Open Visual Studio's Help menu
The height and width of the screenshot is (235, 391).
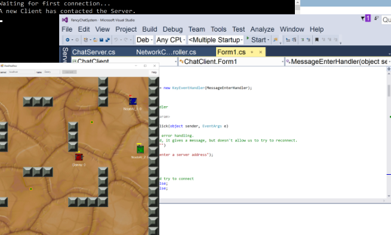point(317,29)
